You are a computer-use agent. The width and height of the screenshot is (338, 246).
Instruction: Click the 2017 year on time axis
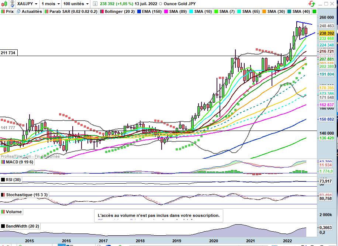pos(103,241)
